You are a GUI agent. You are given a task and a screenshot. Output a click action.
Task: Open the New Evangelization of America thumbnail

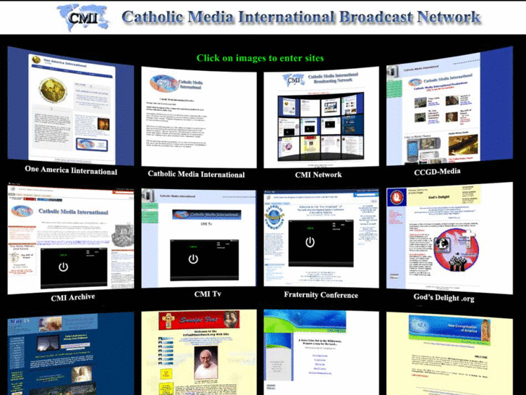[x=449, y=353]
